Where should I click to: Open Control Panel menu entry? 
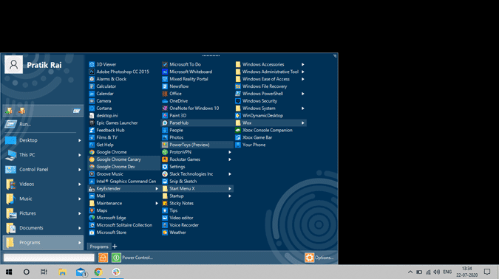coord(43,170)
